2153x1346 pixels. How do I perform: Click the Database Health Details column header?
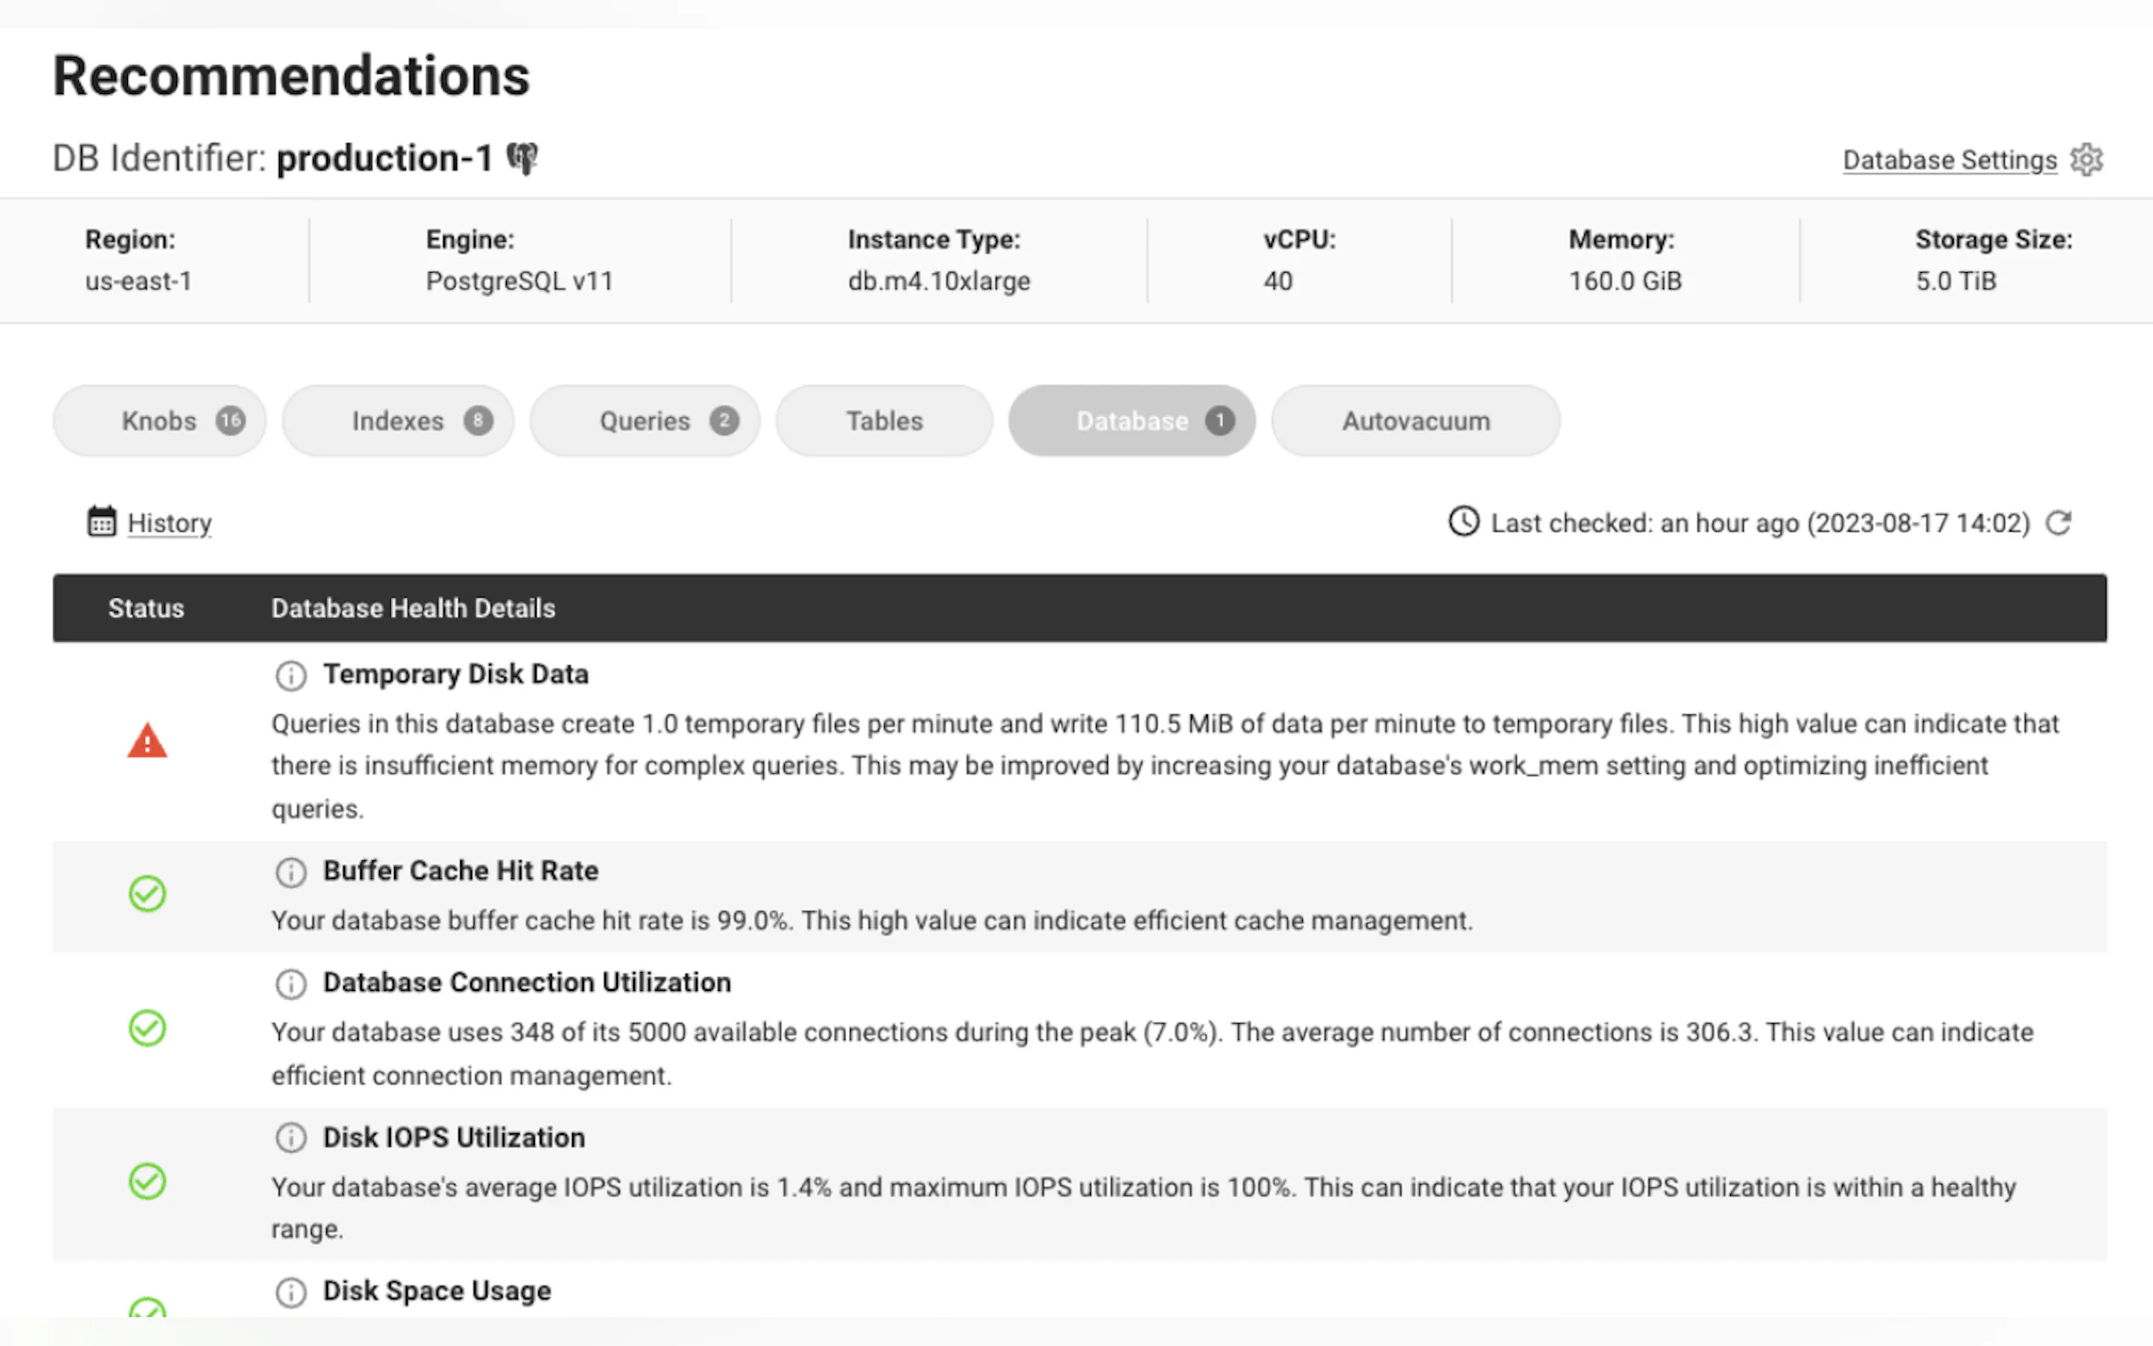click(413, 608)
